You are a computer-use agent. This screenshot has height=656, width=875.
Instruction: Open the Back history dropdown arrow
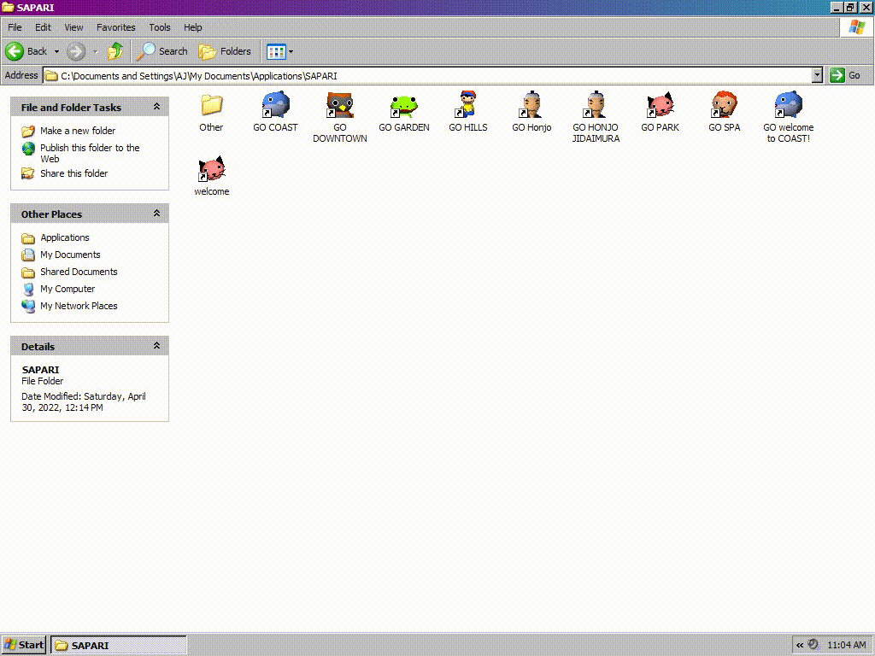[x=56, y=52]
